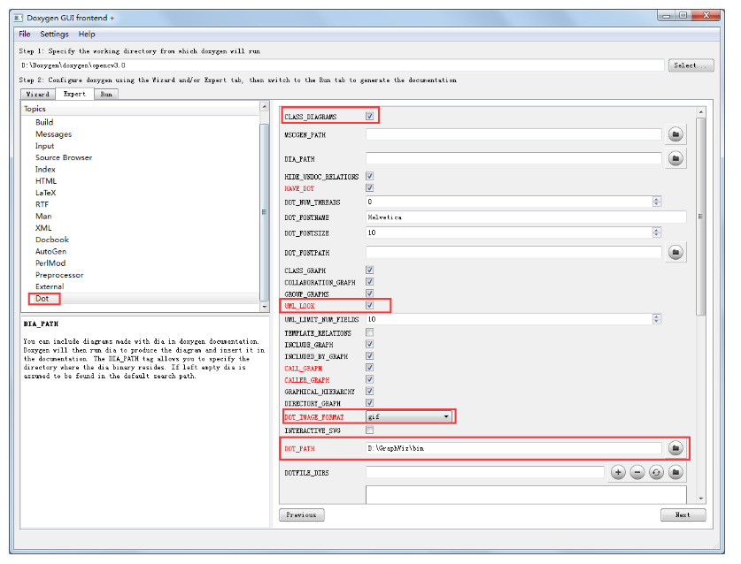
Task: Click the DOT_PATH text field
Action: [513, 448]
